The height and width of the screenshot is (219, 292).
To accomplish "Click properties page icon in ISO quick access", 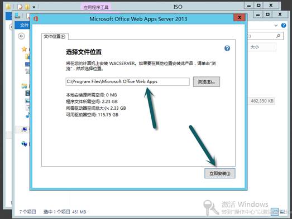I will [x=20, y=7].
